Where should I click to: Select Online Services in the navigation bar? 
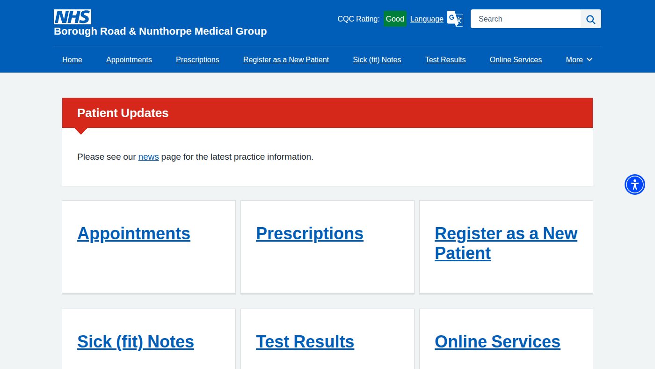click(516, 59)
